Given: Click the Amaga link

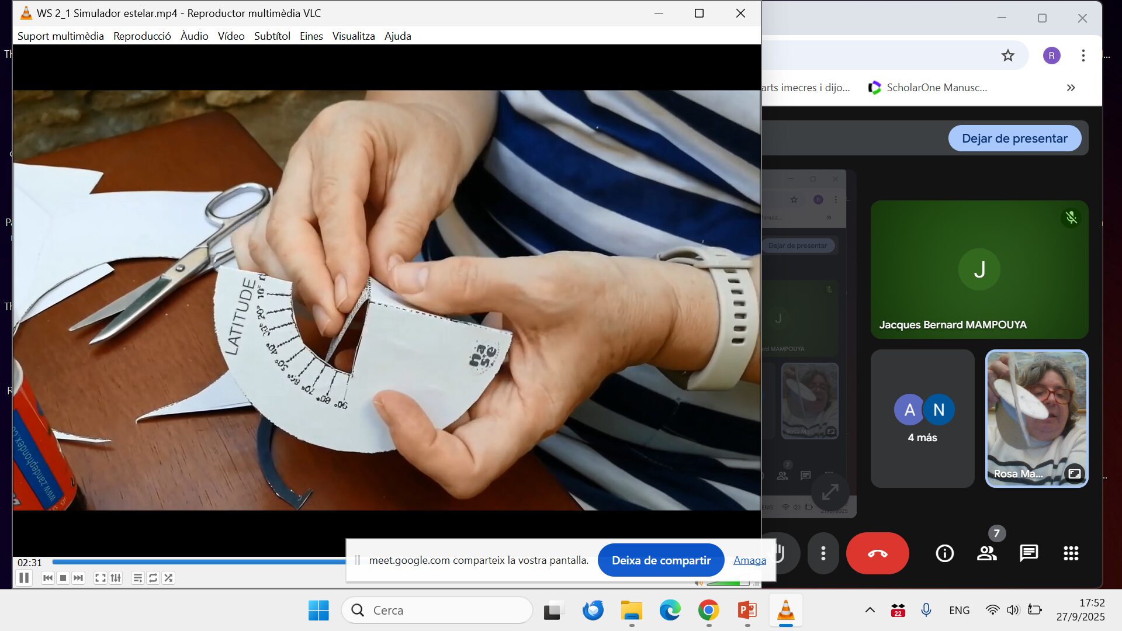Looking at the screenshot, I should pos(749,560).
